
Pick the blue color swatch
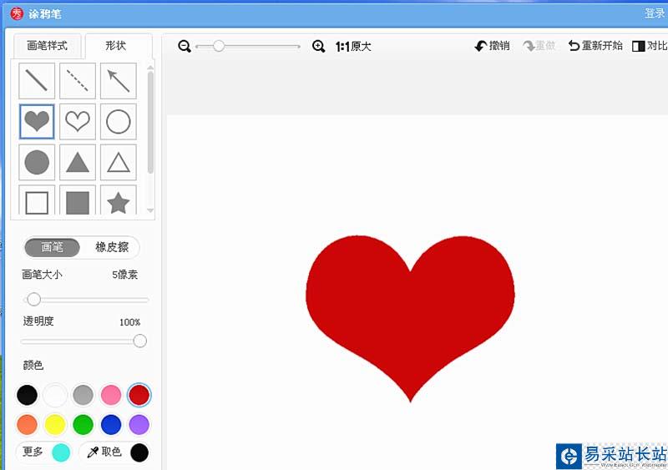pos(111,425)
